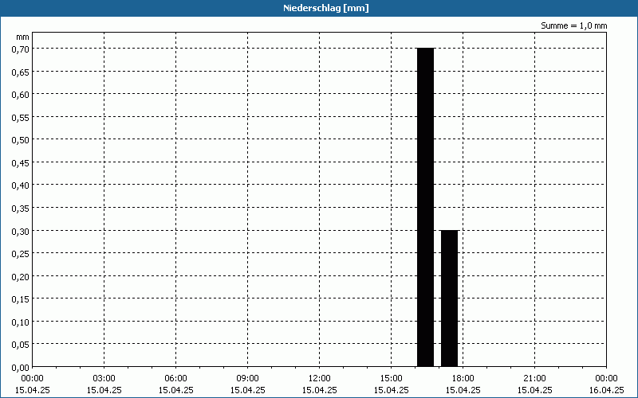Click the 0,60 y-axis label
638x398 pixels.
[21, 94]
